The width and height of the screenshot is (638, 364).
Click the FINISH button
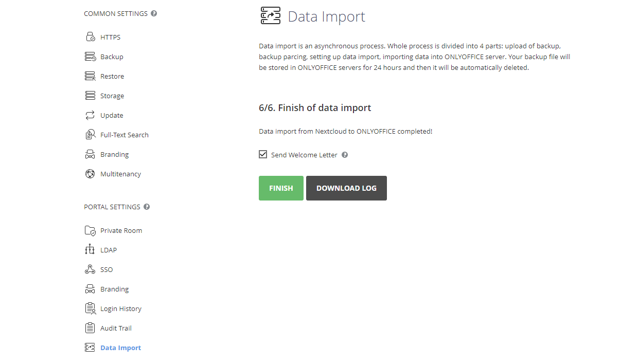tap(281, 188)
